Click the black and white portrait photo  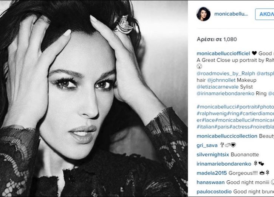94,98
